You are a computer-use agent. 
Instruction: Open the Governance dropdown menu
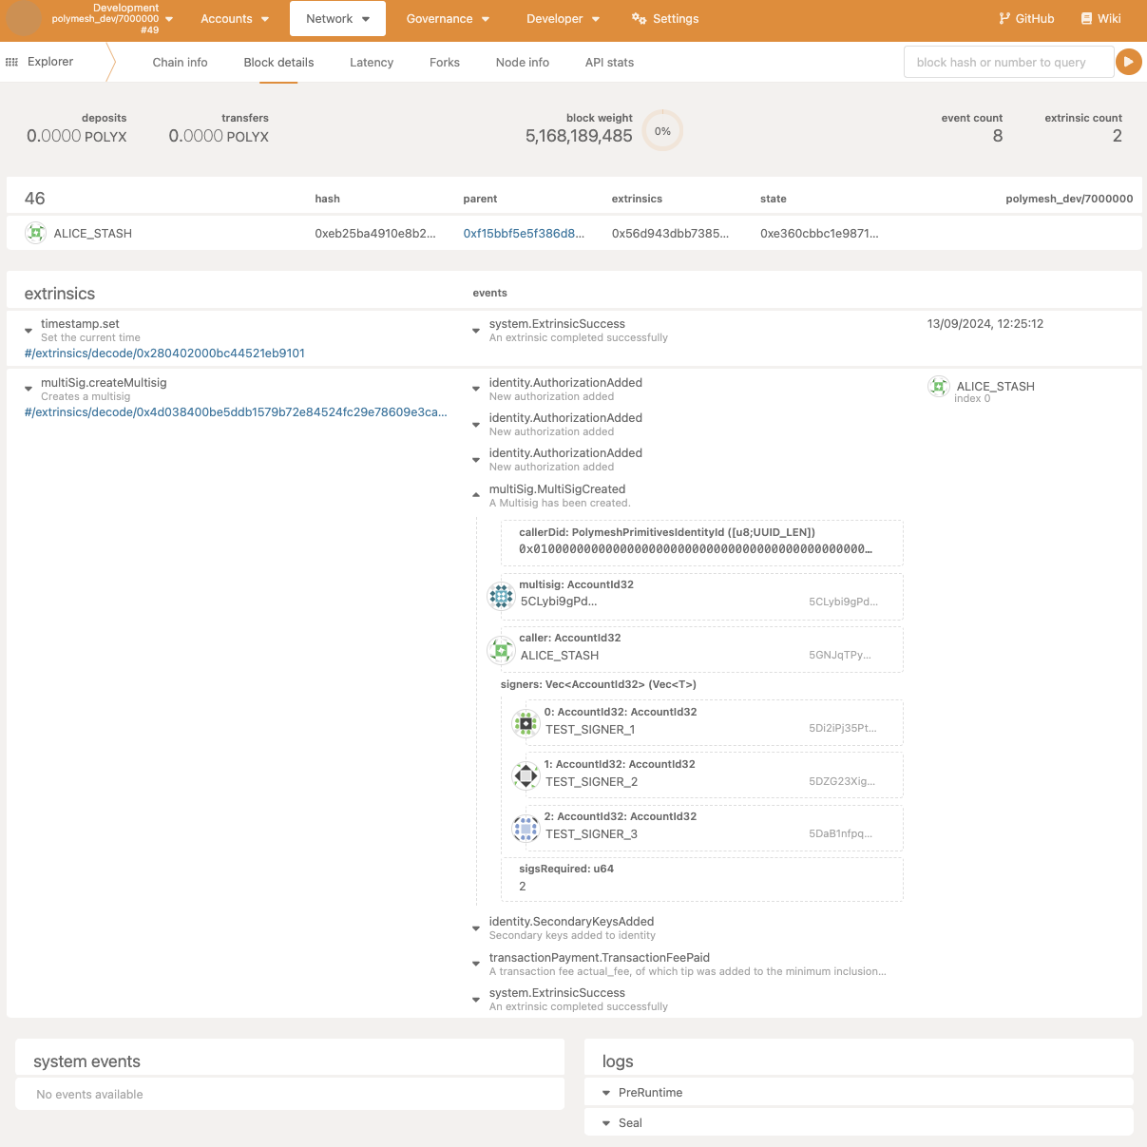click(x=448, y=19)
